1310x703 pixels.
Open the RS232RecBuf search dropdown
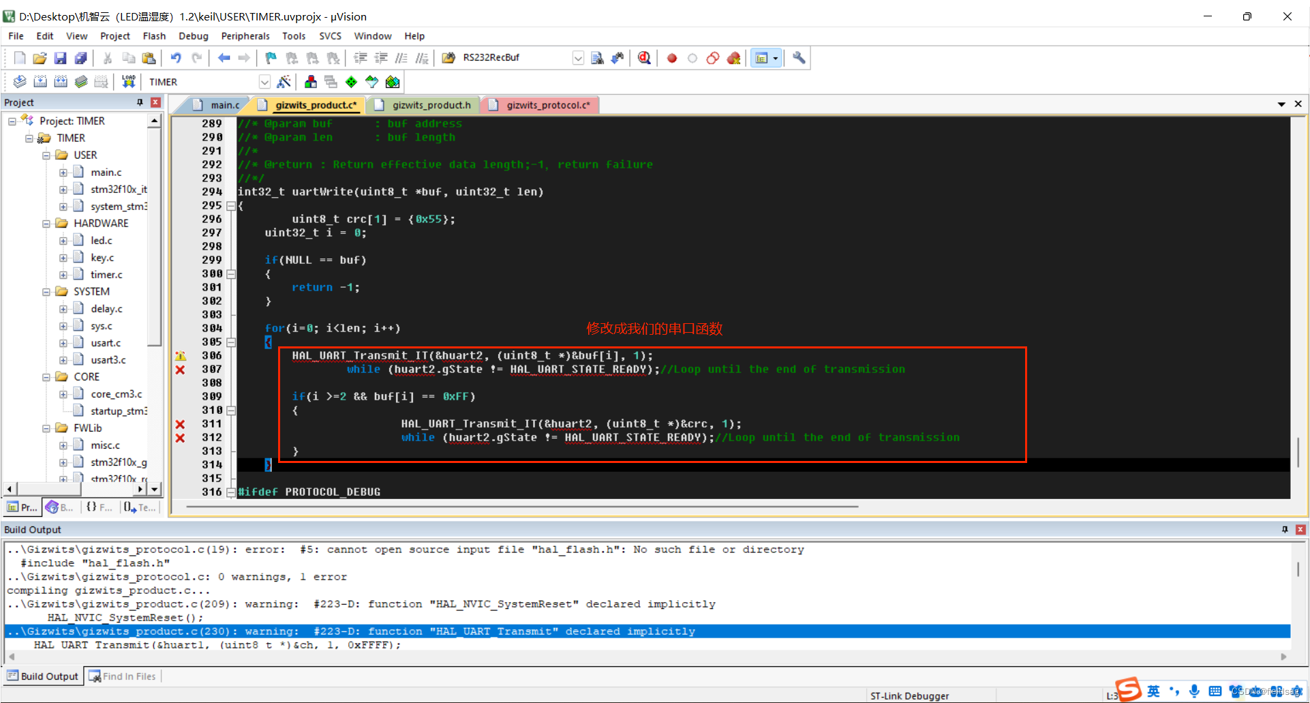click(578, 58)
